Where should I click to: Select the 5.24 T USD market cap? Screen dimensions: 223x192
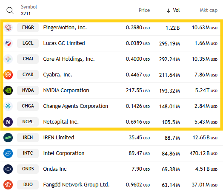206,90
